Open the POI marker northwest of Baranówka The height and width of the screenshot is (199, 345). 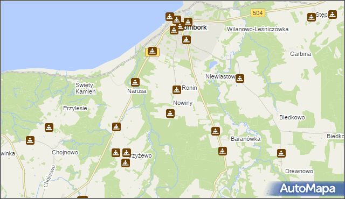coord(216,131)
